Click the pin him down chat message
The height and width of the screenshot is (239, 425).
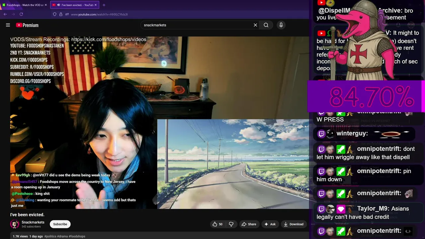click(364, 175)
